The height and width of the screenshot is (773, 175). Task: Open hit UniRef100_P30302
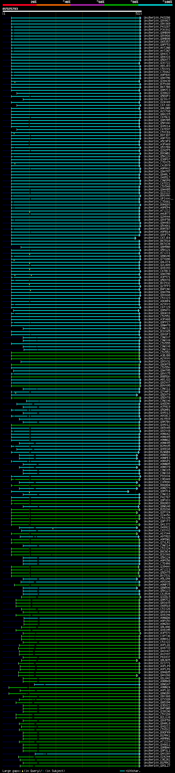157,30
